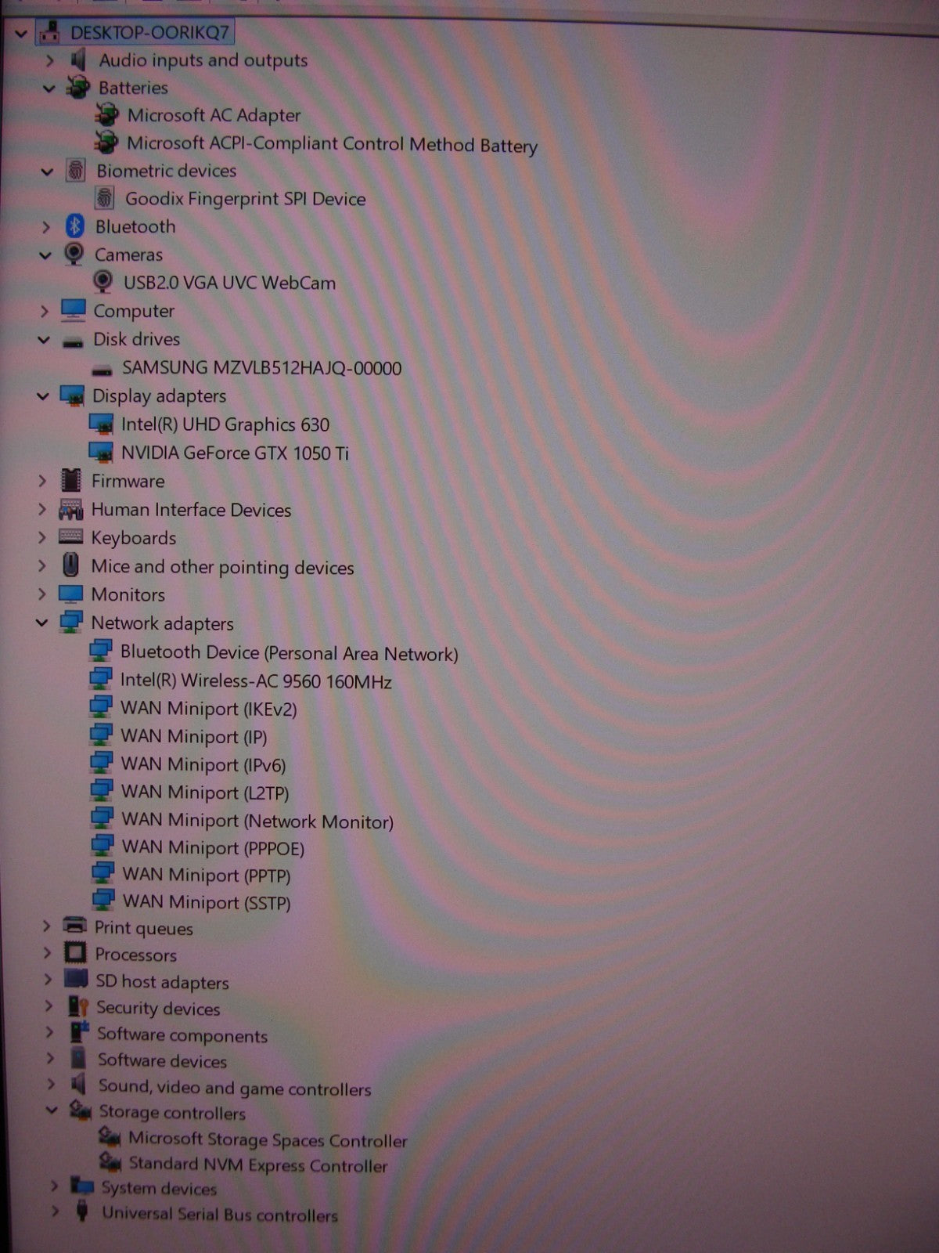
Task: Click the Firmware chip icon
Action: [71, 480]
